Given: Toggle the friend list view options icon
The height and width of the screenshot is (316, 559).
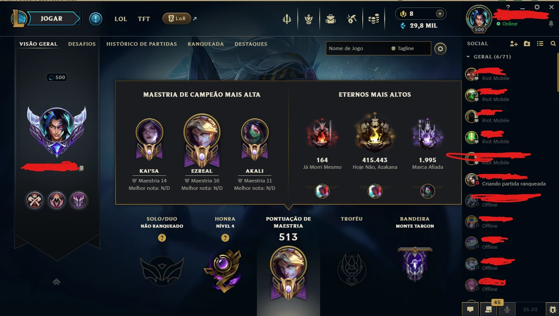Looking at the screenshot, I should click(x=540, y=44).
